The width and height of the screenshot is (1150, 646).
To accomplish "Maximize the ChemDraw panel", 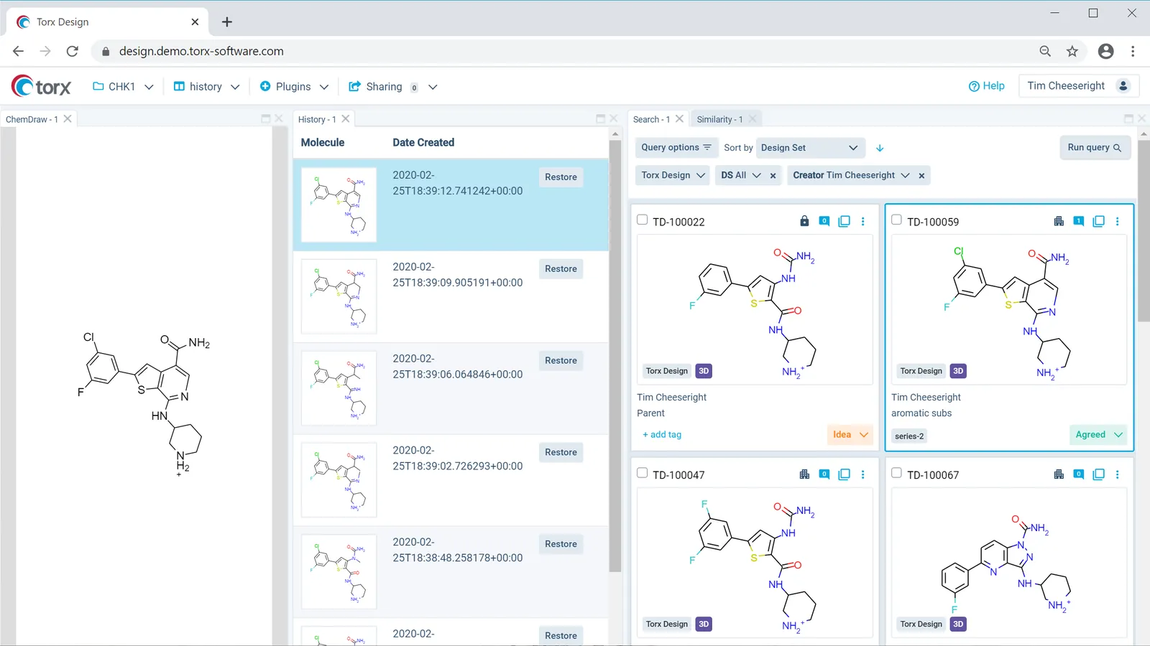I will 266,118.
